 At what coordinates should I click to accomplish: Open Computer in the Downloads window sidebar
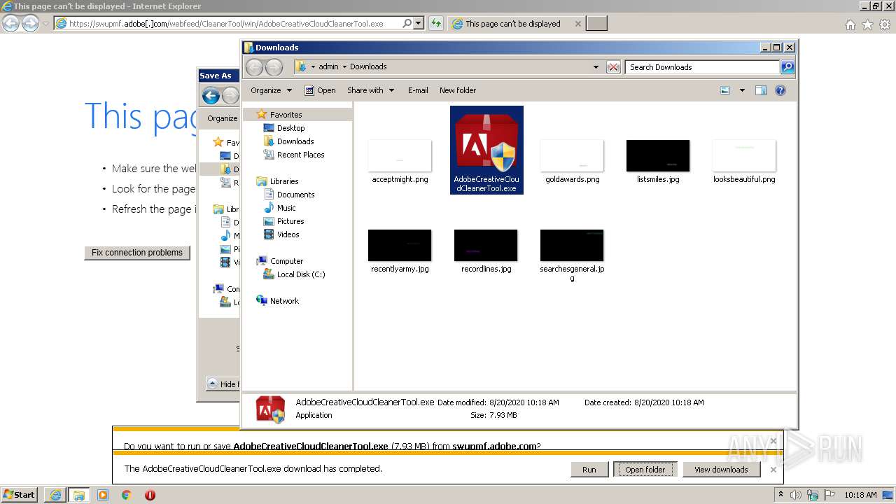(286, 261)
